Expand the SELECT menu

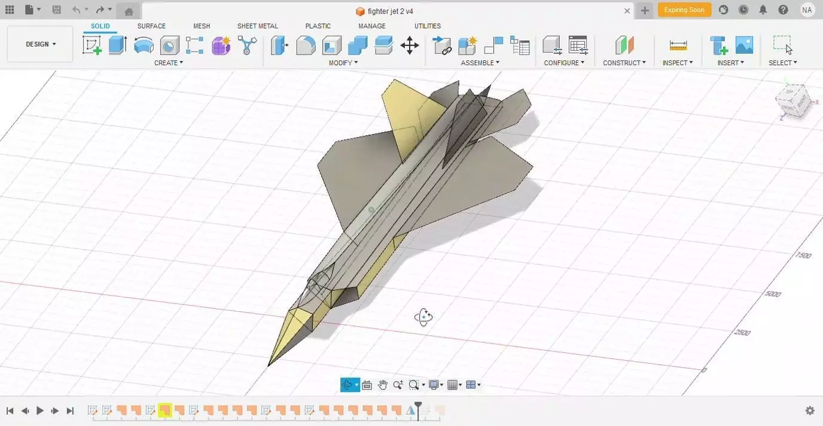(783, 63)
